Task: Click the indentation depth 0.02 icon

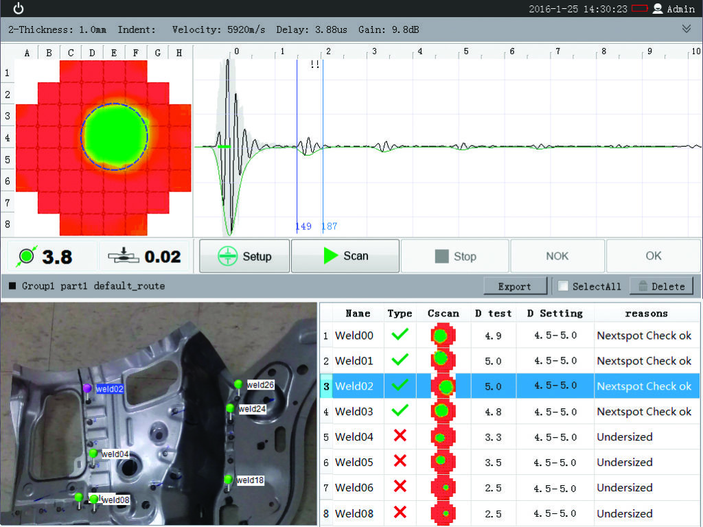Action: tap(124, 257)
